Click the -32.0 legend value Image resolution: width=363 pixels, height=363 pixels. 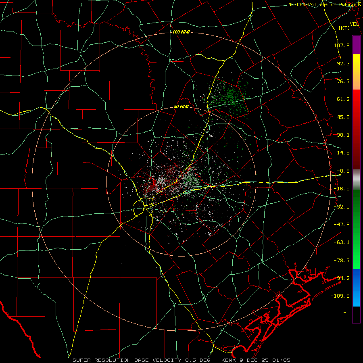pos(342,207)
